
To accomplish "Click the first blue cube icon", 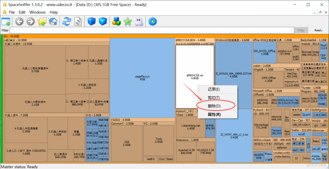I will click(x=92, y=21).
